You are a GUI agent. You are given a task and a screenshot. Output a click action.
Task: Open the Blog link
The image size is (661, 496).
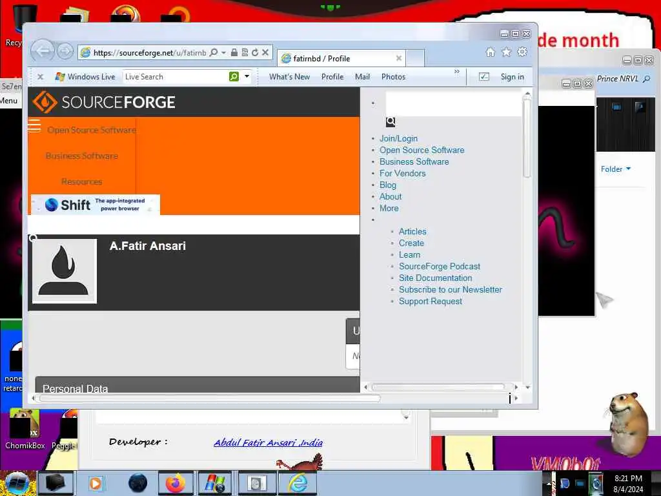[x=388, y=185]
